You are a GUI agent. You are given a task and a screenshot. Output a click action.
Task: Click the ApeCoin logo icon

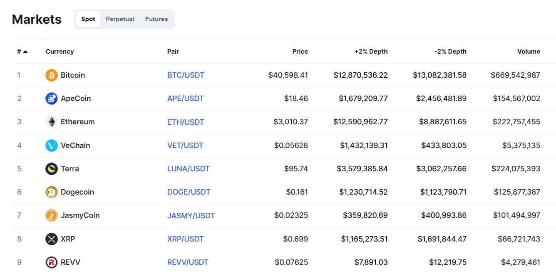(51, 99)
